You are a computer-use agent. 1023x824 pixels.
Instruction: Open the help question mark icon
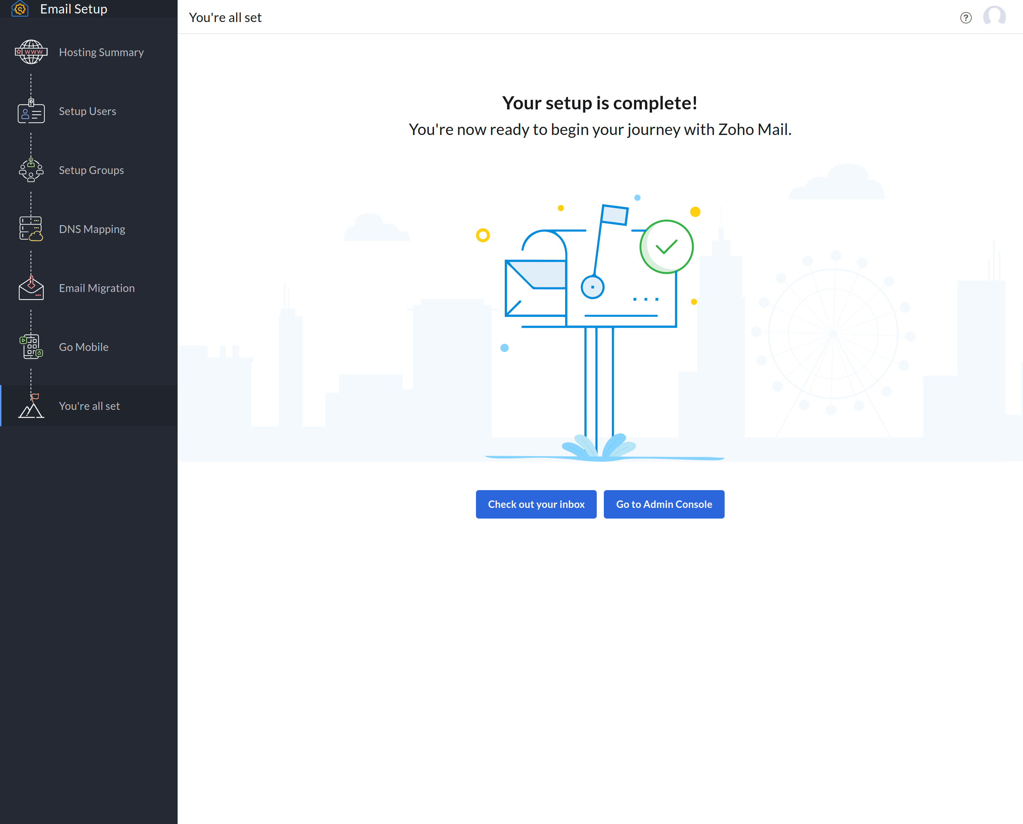point(965,17)
